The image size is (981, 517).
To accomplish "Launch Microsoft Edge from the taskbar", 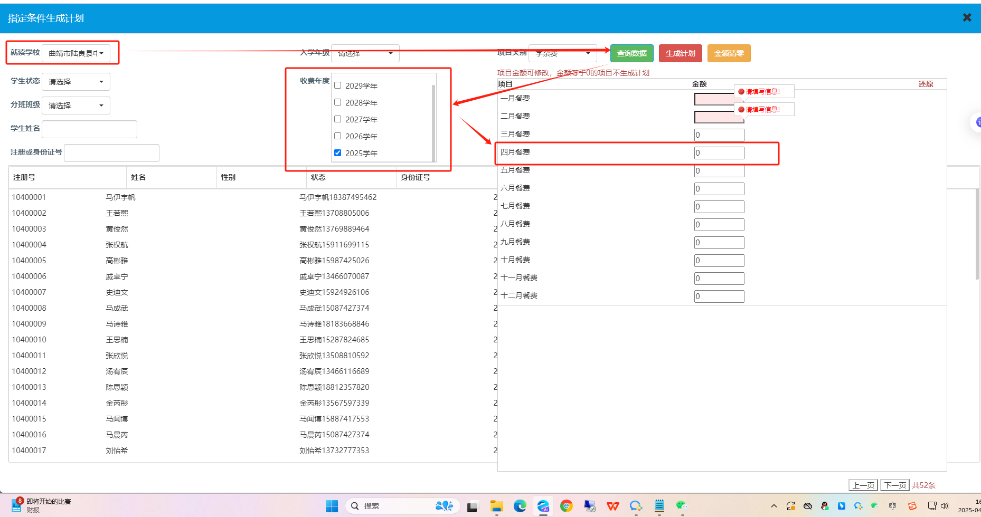I will point(520,506).
